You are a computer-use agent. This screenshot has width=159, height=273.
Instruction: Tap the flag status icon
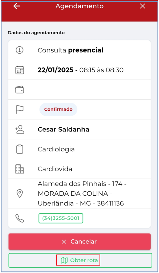(x=19, y=110)
